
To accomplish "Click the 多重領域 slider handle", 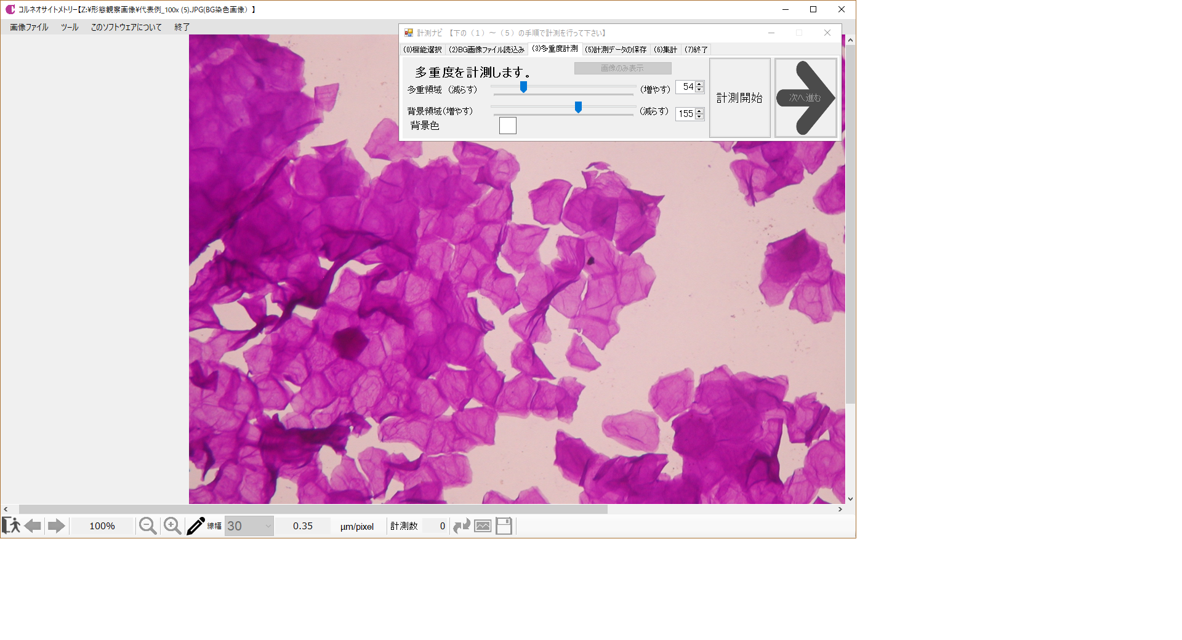I will pos(523,87).
